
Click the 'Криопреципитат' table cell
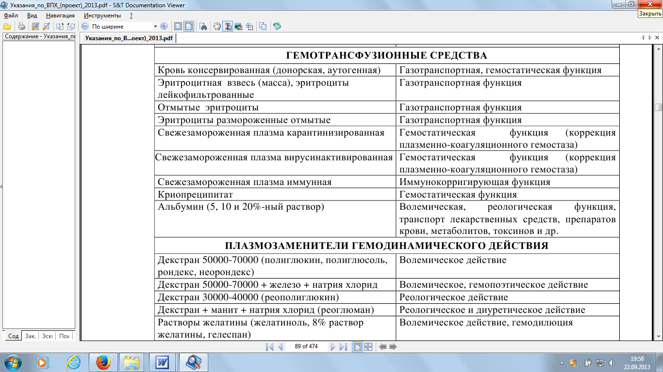pos(275,195)
